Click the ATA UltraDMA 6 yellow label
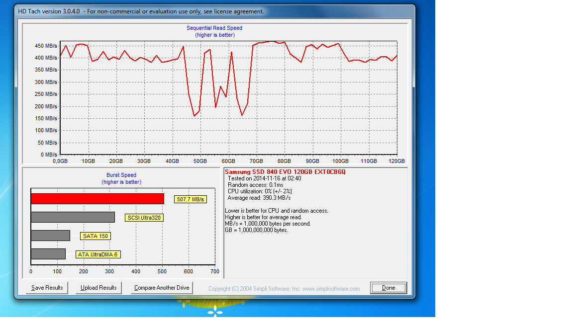The image size is (573, 322). 98,254
